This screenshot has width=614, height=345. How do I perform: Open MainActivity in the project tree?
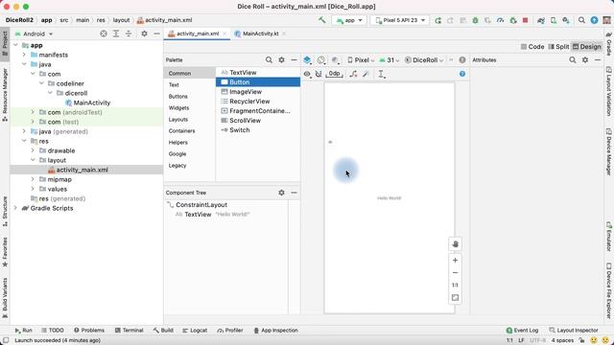92,103
